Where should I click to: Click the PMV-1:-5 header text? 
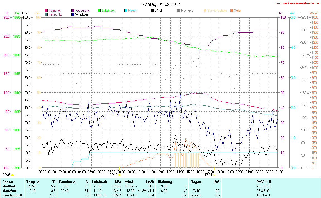click(264, 182)
